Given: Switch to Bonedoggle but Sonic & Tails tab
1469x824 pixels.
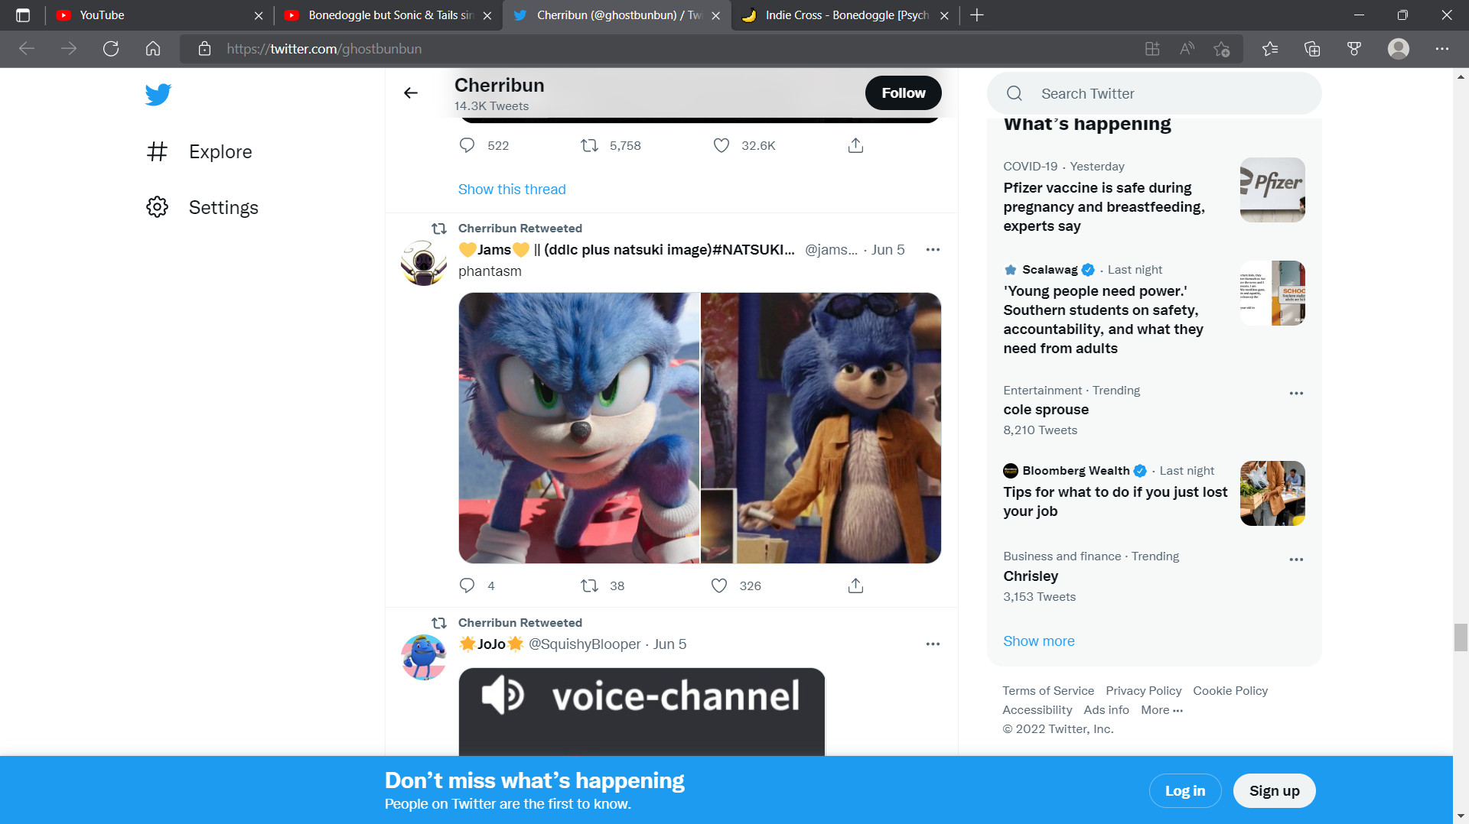Looking at the screenshot, I should click(x=388, y=15).
